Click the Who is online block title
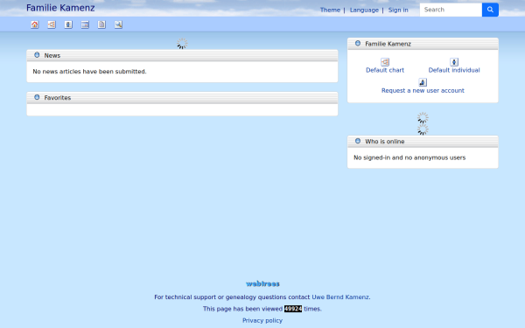Viewport: 525px width, 328px height. pos(385,142)
